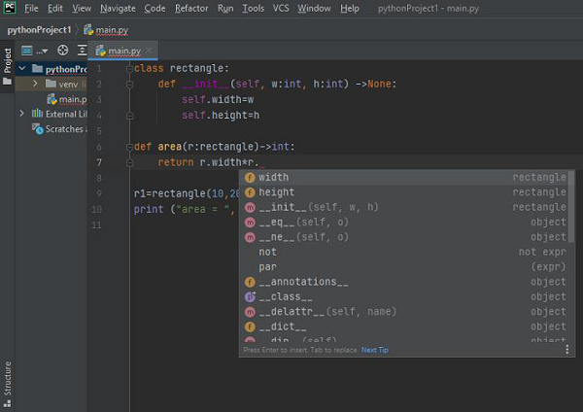The width and height of the screenshot is (583, 412).
Task: Close the main.py editor tab
Action: (148, 51)
